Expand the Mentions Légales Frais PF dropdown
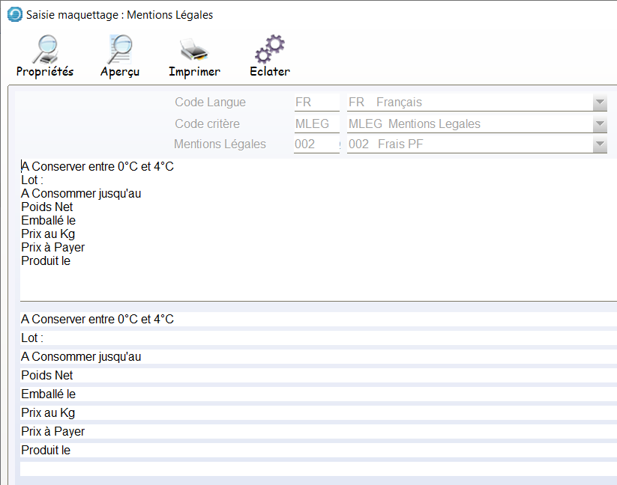 click(599, 144)
